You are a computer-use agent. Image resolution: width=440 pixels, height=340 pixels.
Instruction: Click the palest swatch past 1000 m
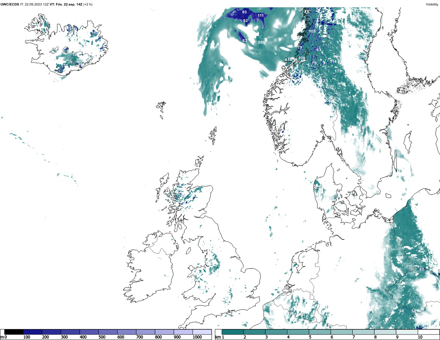[x=202, y=332]
